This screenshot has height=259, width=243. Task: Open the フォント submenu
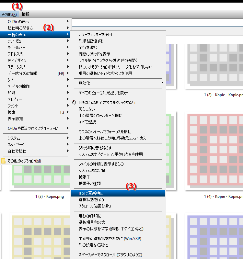tap(36, 106)
